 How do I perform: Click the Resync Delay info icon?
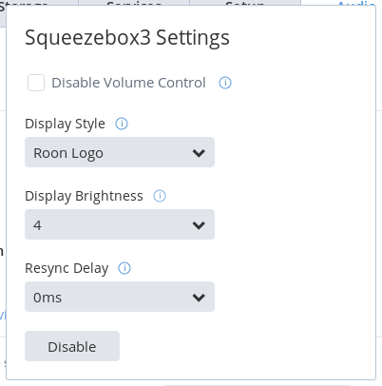(x=124, y=268)
